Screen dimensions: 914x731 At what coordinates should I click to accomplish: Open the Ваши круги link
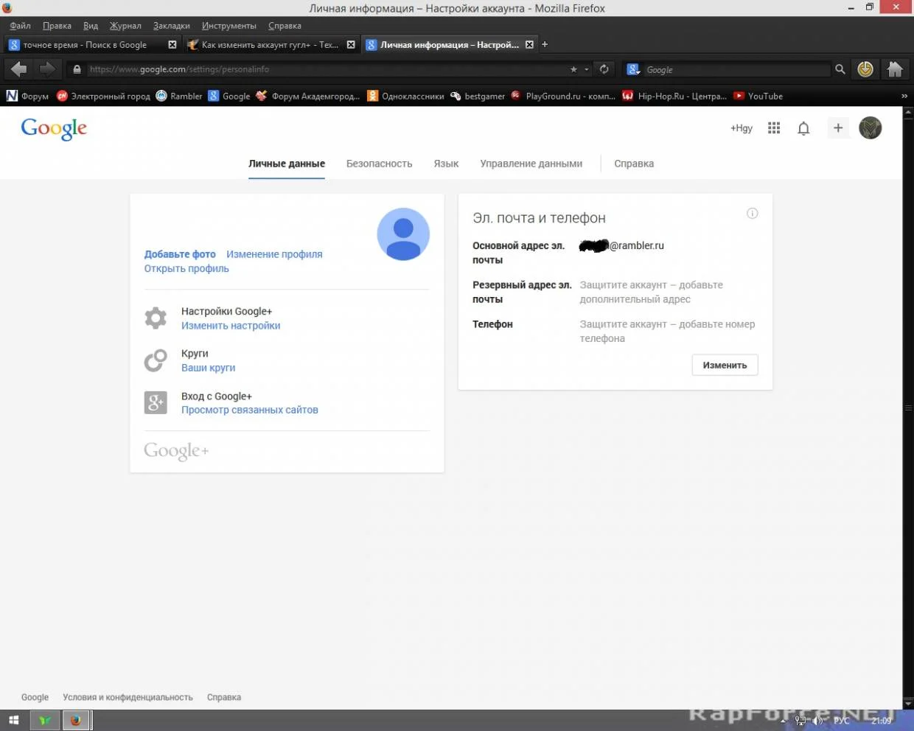(209, 368)
